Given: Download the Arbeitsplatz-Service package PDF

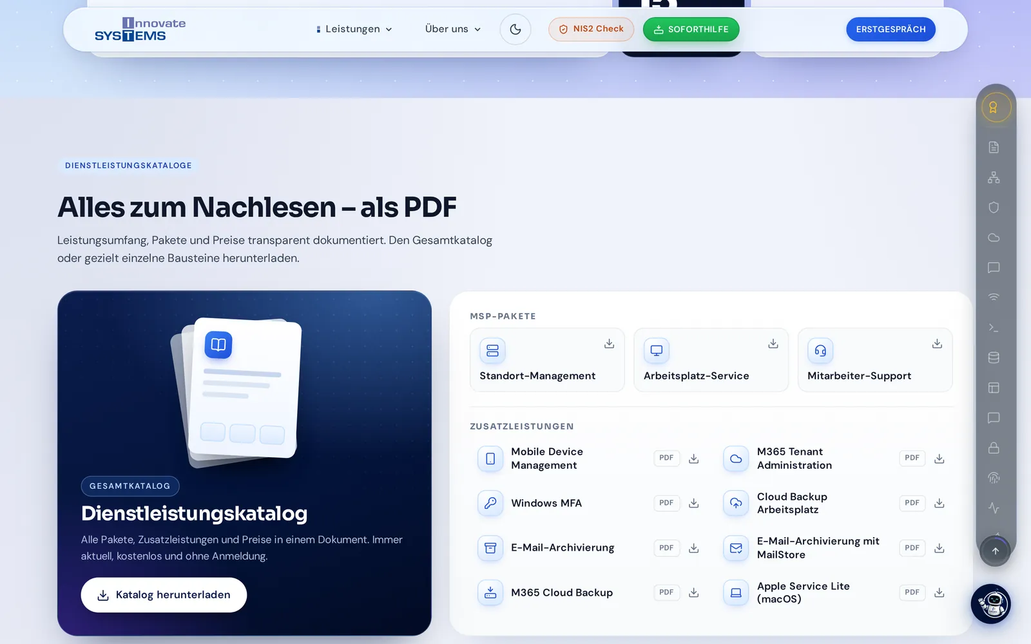Looking at the screenshot, I should (x=773, y=343).
